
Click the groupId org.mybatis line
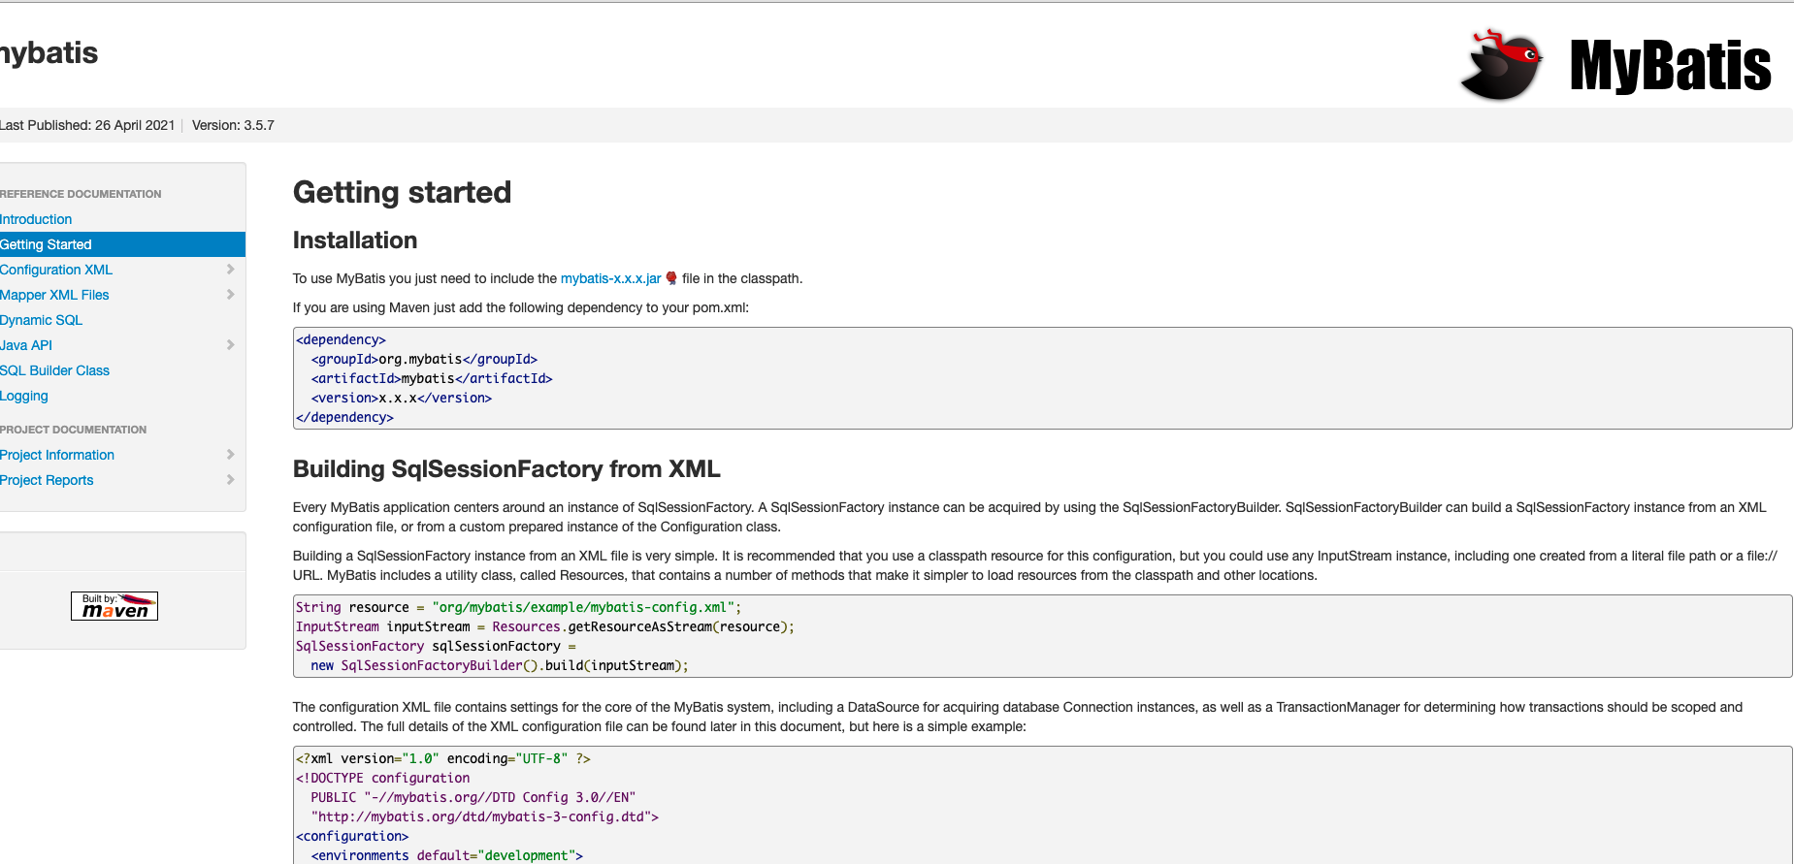click(x=424, y=359)
